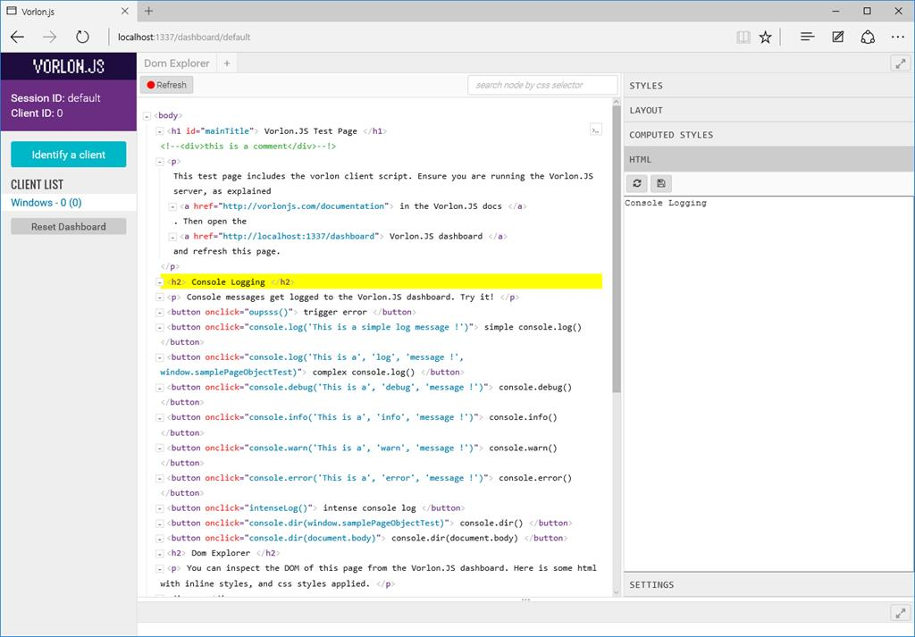Save the HTML panel content to file
Image resolution: width=915 pixels, height=637 pixels.
(x=659, y=182)
